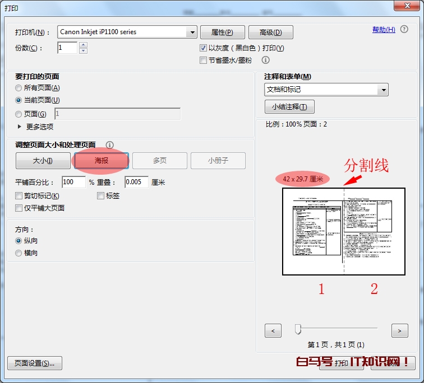424x383 pixels.
Task: Check the tile only large pages option
Action: pyautogui.click(x=19, y=208)
